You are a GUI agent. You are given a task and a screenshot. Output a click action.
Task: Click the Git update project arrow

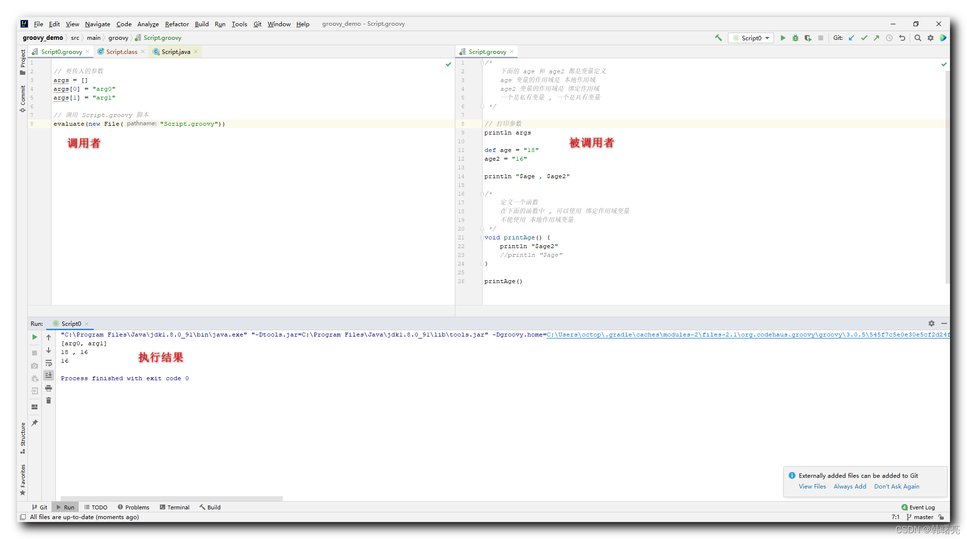point(851,38)
